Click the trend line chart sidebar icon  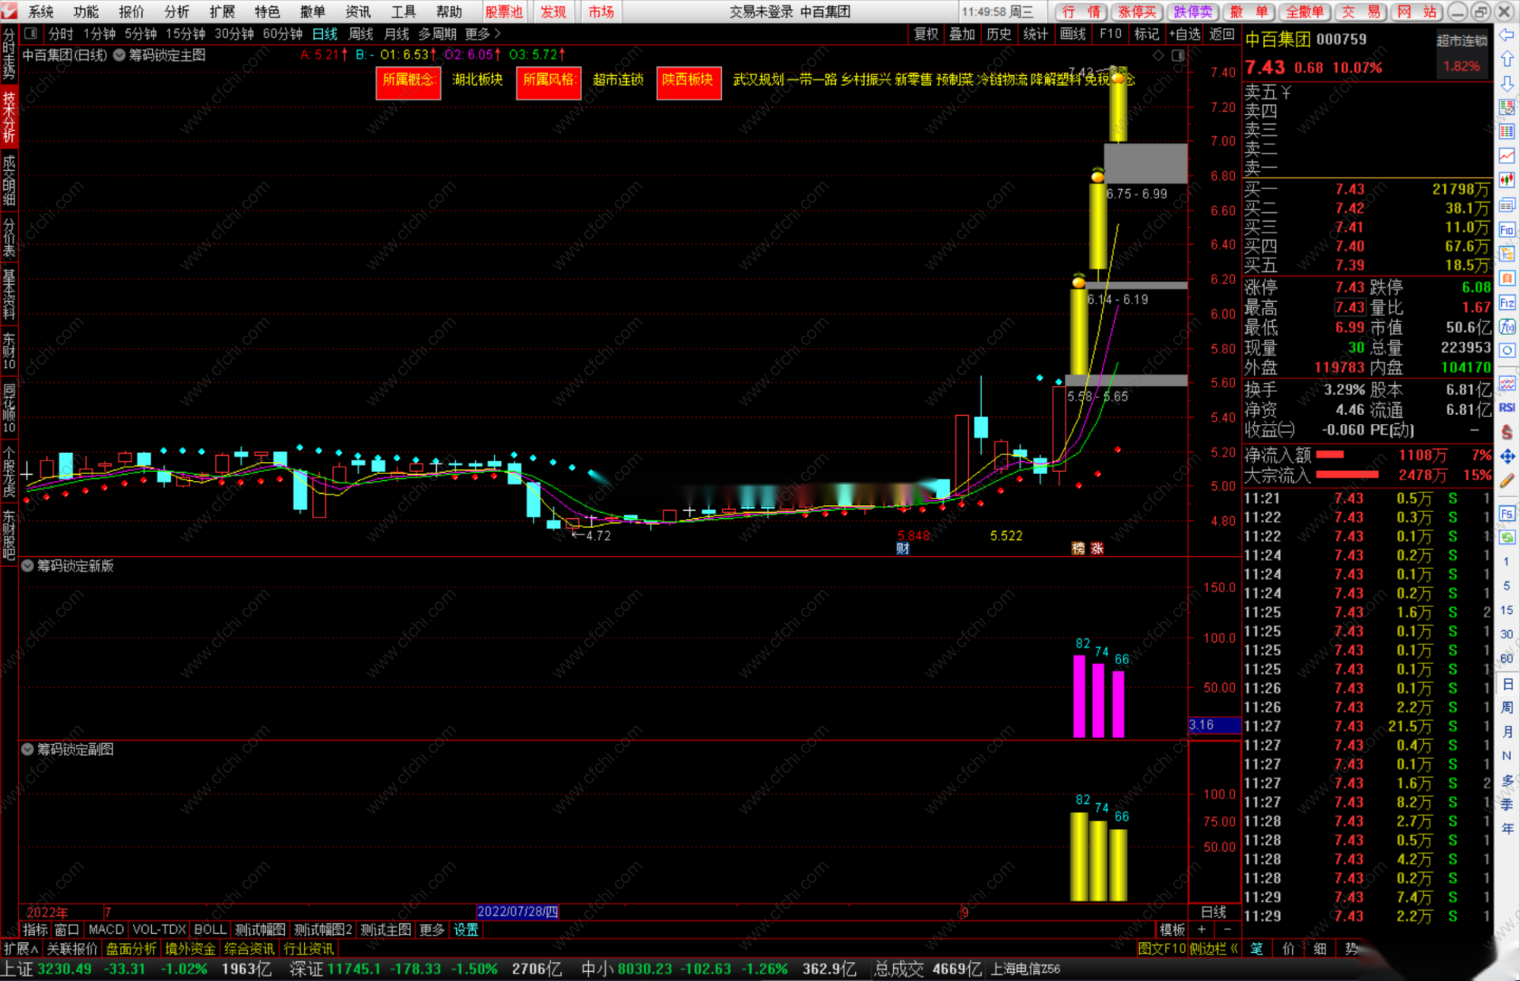(1507, 156)
